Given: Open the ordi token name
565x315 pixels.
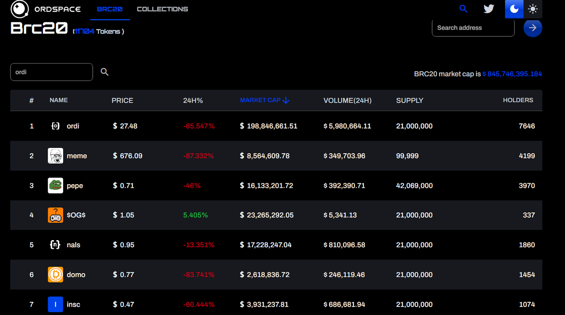Looking at the screenshot, I should (73, 126).
